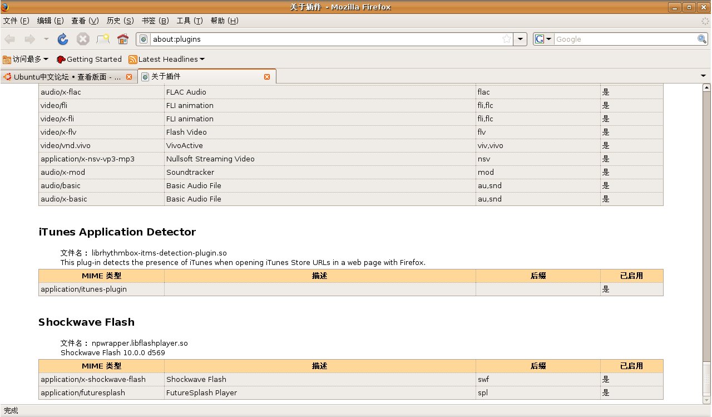Open the 文件 (F) menu
This screenshot has height=417, width=712.
point(17,21)
